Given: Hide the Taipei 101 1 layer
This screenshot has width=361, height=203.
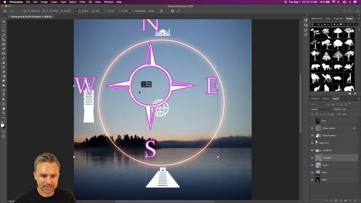Looking at the screenshot, I should pyautogui.click(x=312, y=143).
